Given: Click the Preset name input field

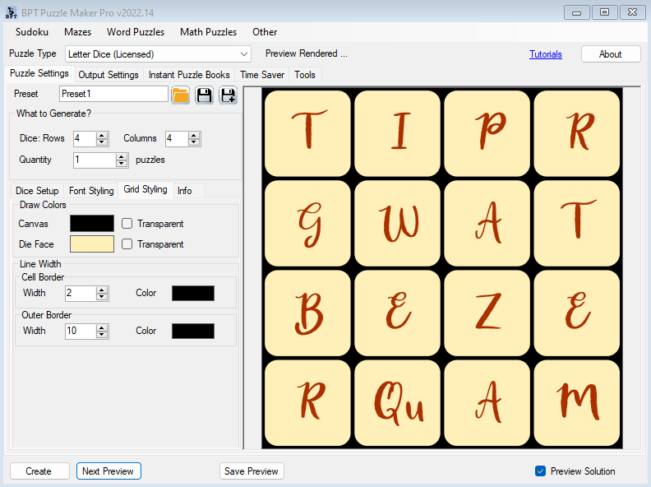Looking at the screenshot, I should (113, 95).
